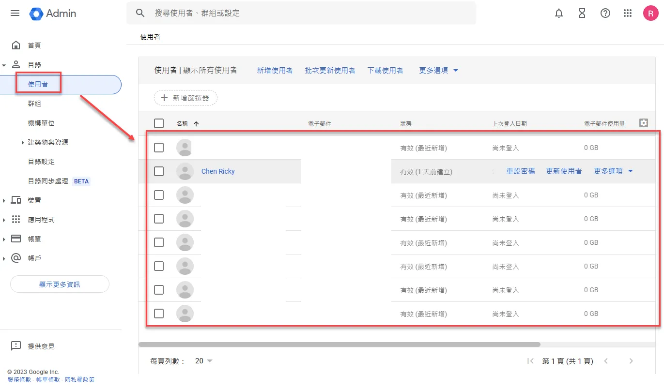The height and width of the screenshot is (389, 664).
Task: Open the Google apps grid
Action: (628, 14)
